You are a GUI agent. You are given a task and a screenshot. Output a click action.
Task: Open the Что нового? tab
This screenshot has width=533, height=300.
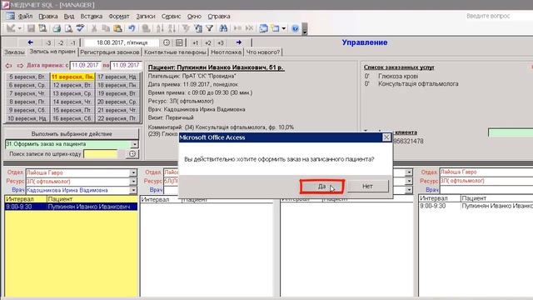coord(263,52)
